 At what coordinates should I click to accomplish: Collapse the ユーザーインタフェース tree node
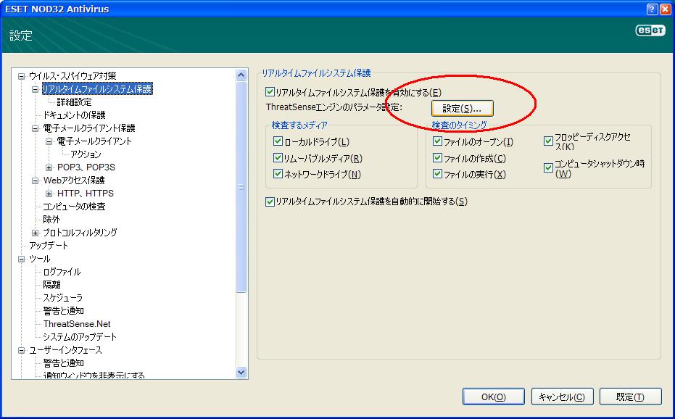point(21,351)
